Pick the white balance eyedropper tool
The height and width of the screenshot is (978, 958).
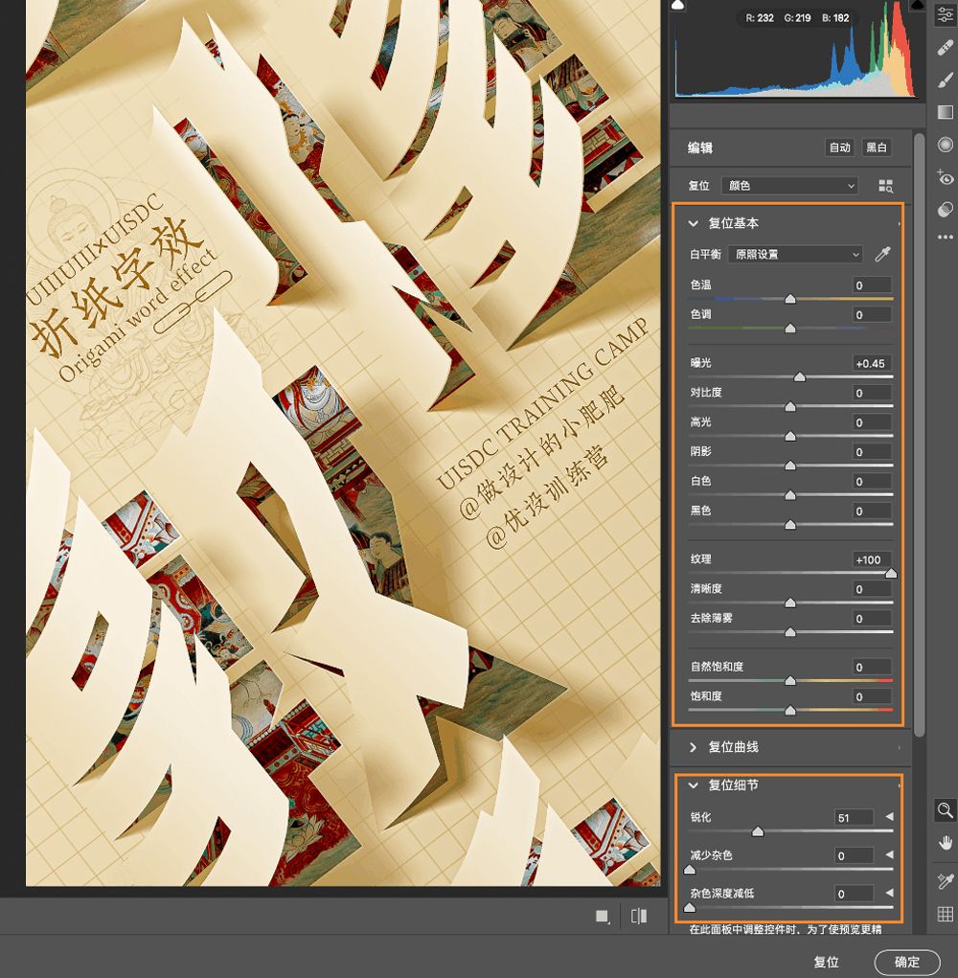882,254
